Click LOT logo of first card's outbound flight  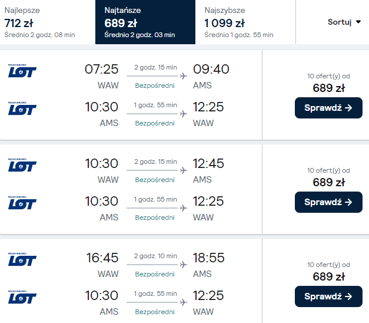pos(22,71)
